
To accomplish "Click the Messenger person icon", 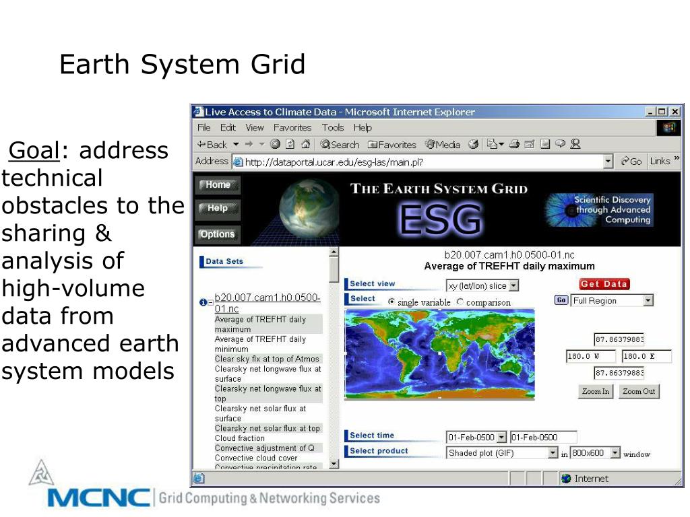I will 575,144.
